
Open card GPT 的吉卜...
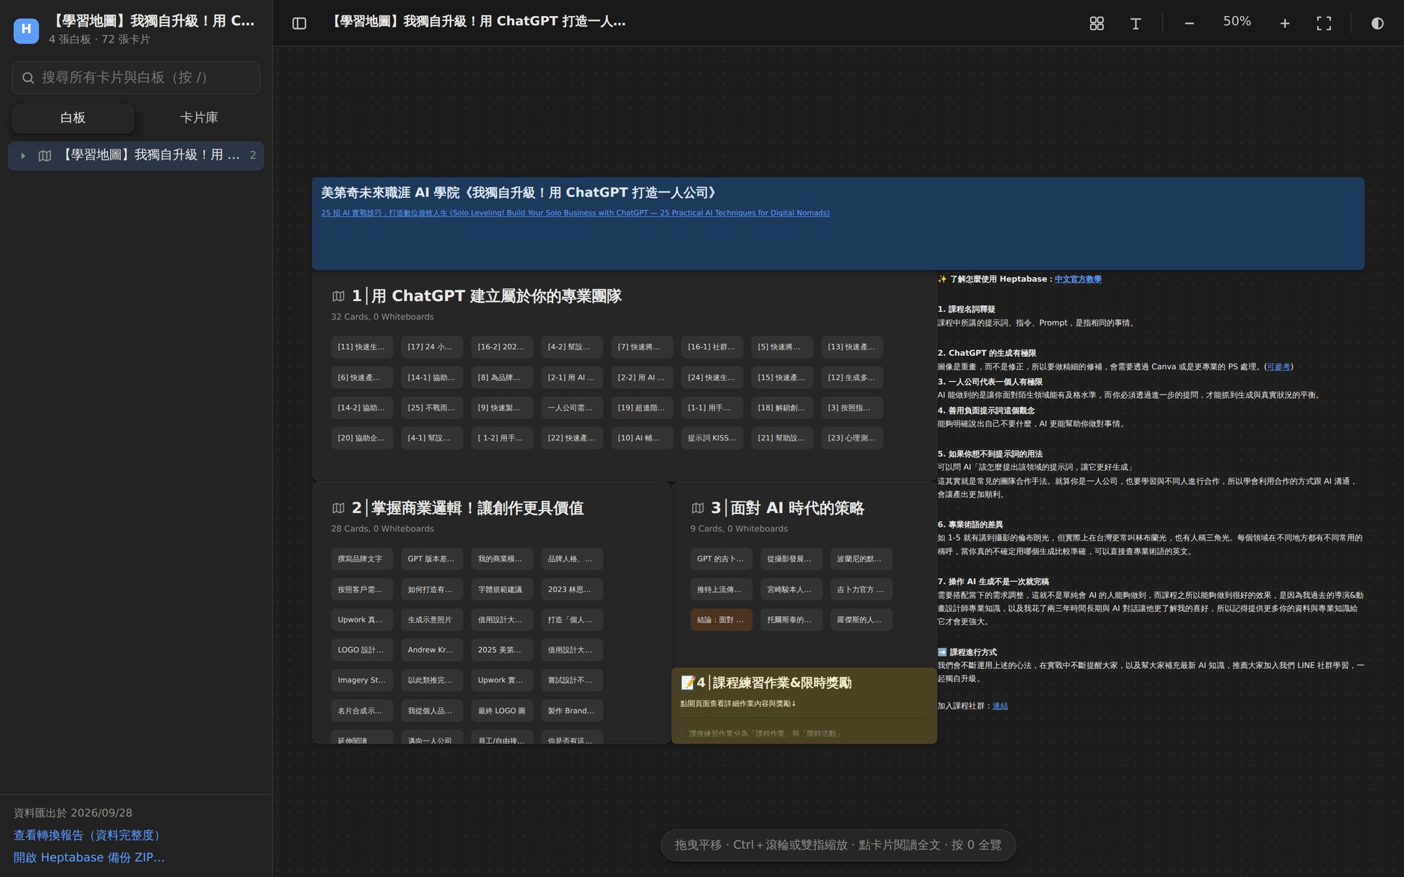tap(722, 559)
